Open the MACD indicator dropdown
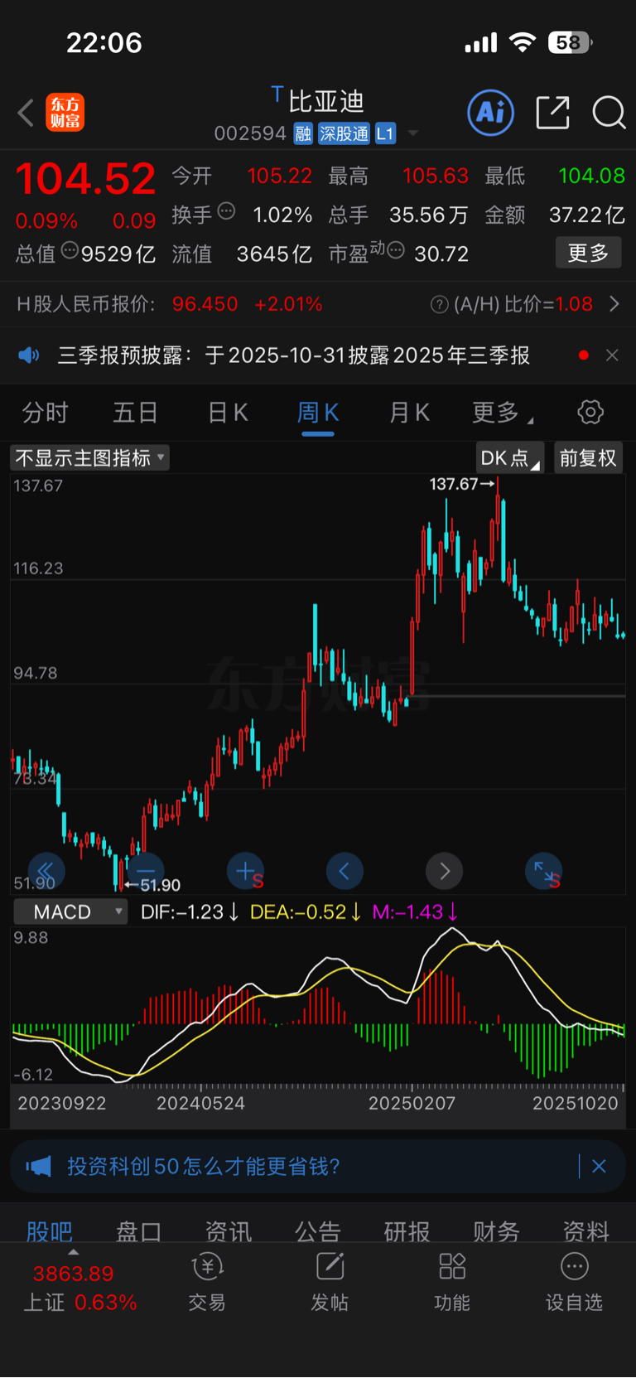Image resolution: width=636 pixels, height=1378 pixels. click(70, 911)
